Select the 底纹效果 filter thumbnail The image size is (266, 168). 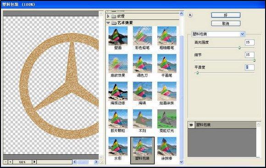(x=118, y=63)
